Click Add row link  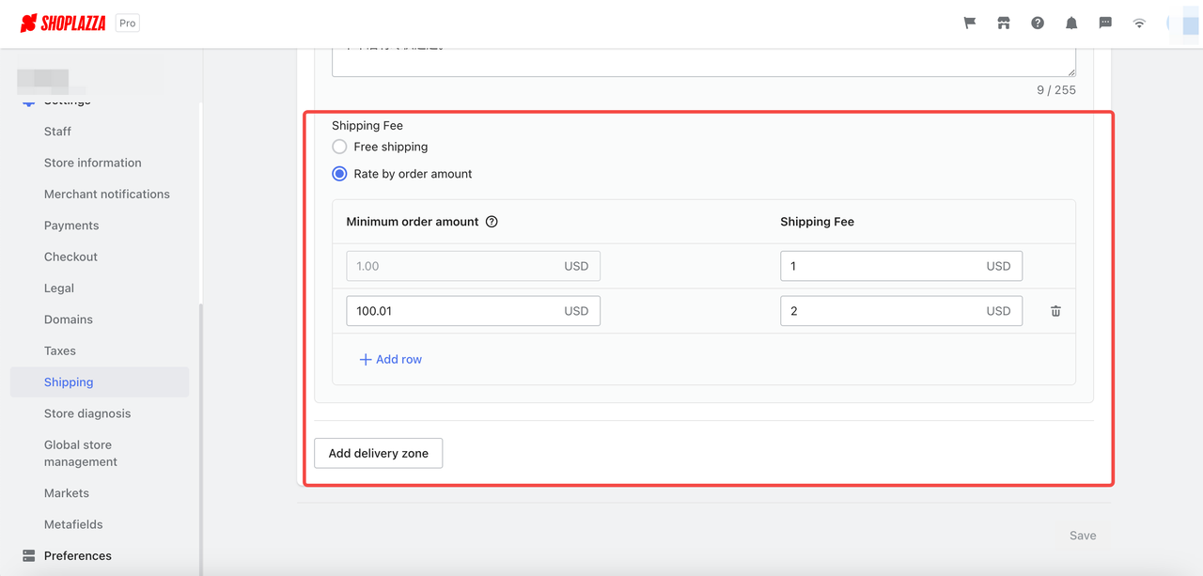391,359
